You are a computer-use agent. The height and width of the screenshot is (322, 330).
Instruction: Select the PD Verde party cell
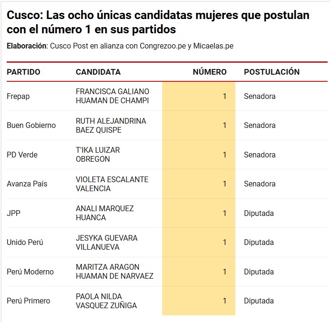coord(22,155)
